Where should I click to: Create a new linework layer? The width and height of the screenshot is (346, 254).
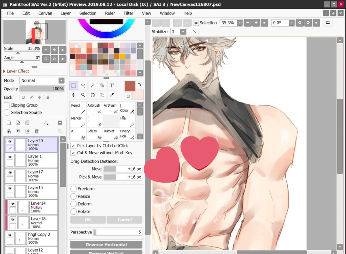18,123
